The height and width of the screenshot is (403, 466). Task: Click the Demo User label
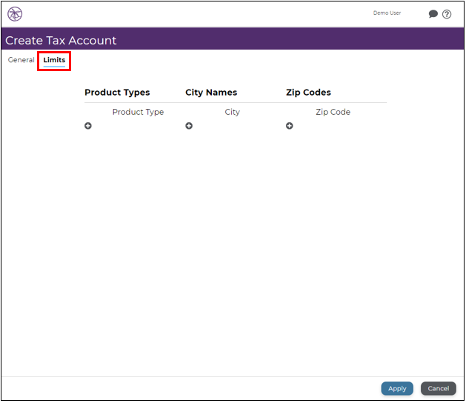coord(387,13)
